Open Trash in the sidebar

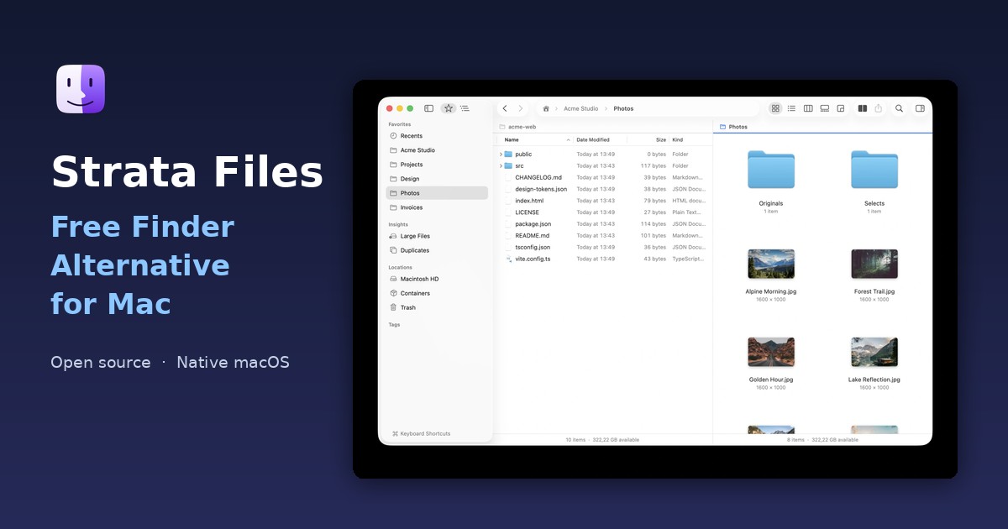(437, 307)
